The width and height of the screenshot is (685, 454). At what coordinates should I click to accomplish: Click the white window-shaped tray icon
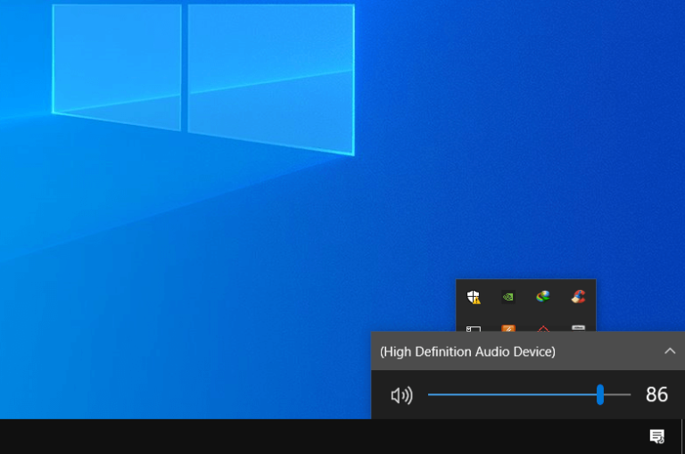(x=474, y=328)
